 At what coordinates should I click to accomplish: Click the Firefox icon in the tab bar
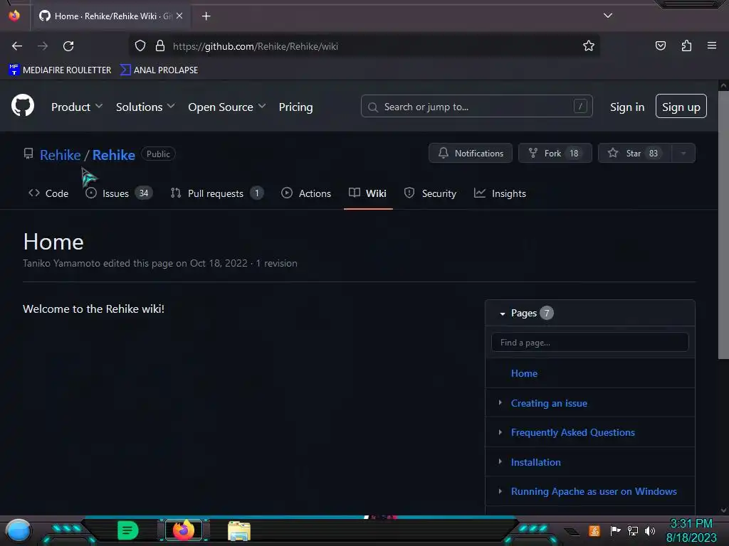pyautogui.click(x=14, y=16)
